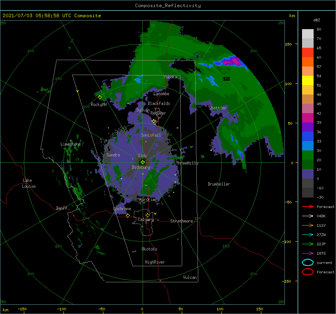The width and height of the screenshot is (336, 314).
Task: Click the yellow diamond marker below Cochrane
Action: click(x=128, y=215)
